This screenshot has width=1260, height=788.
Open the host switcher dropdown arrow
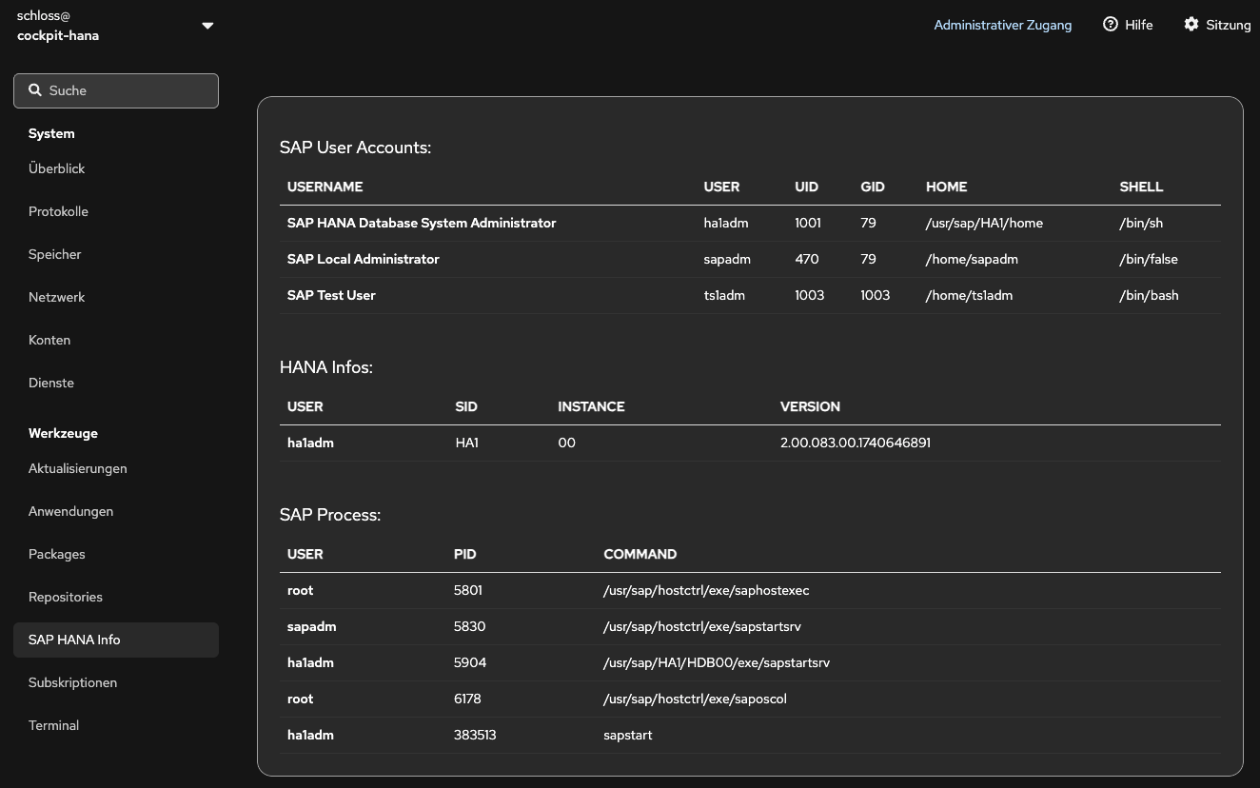coord(207,26)
